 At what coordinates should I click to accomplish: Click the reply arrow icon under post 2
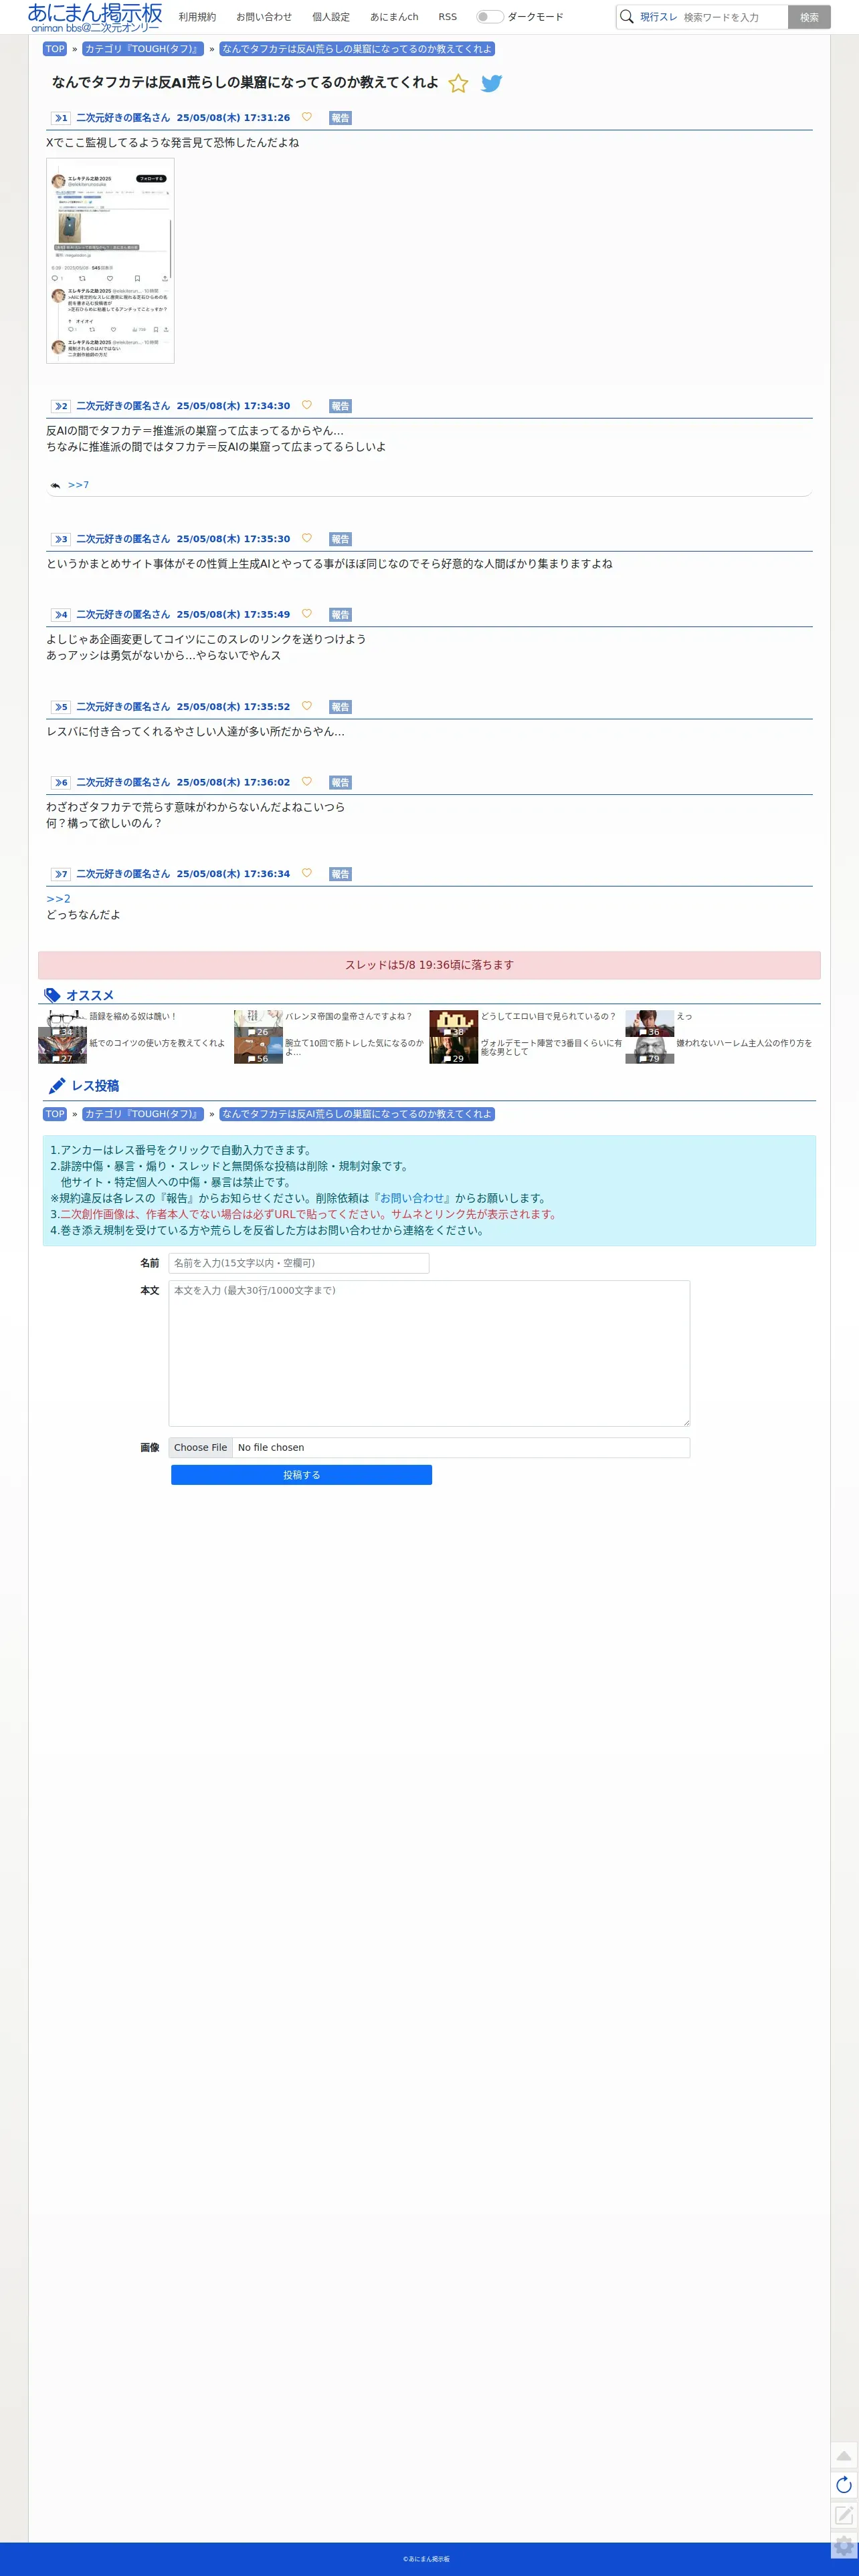click(55, 485)
